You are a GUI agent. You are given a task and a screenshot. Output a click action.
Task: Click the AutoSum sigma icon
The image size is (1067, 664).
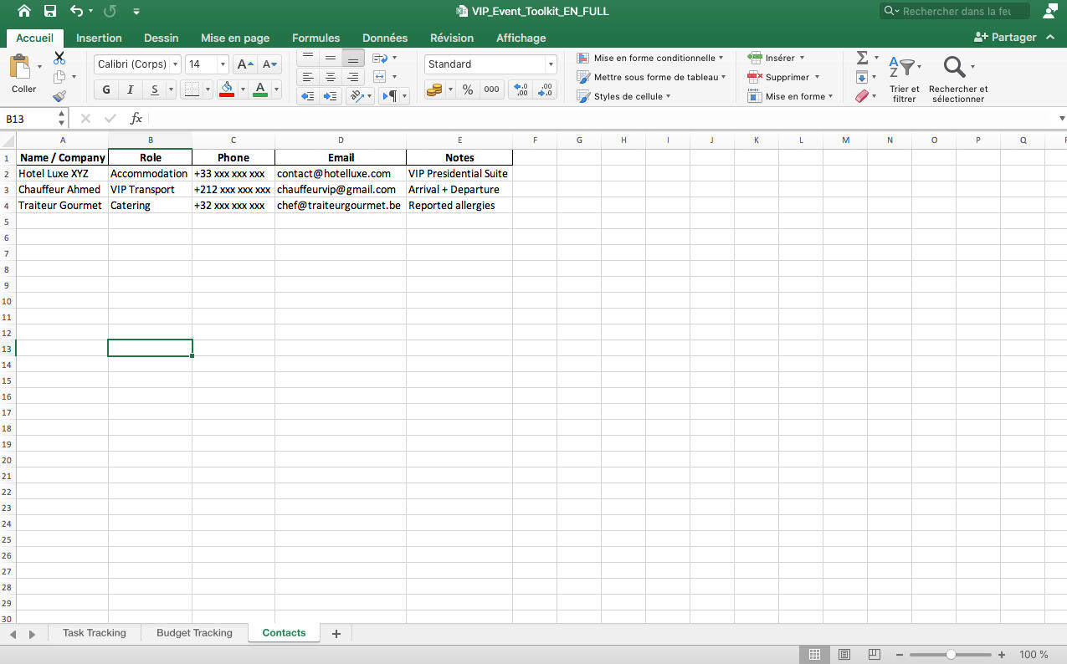click(862, 58)
